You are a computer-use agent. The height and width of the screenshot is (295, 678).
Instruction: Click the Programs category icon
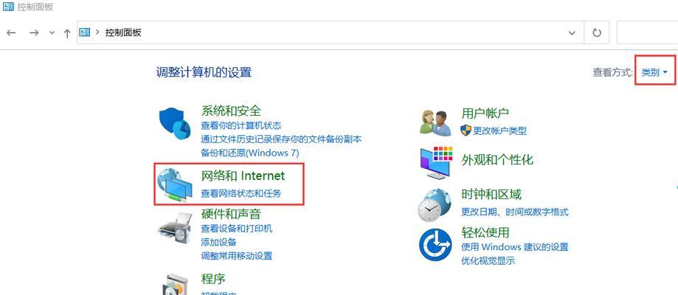tap(175, 284)
